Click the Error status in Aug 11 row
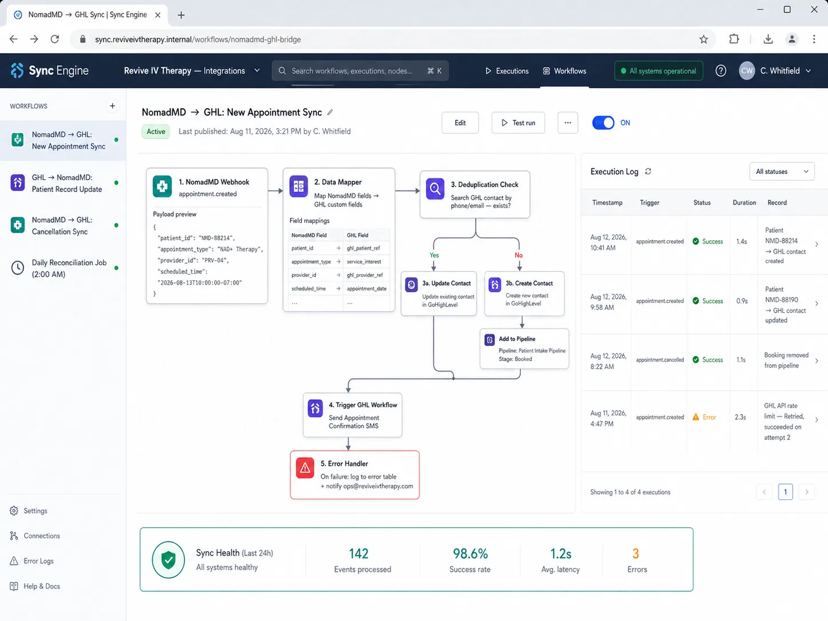 [x=704, y=417]
